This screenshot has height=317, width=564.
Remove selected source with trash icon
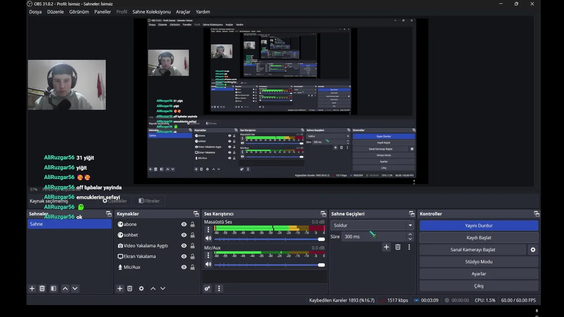pyautogui.click(x=130, y=288)
